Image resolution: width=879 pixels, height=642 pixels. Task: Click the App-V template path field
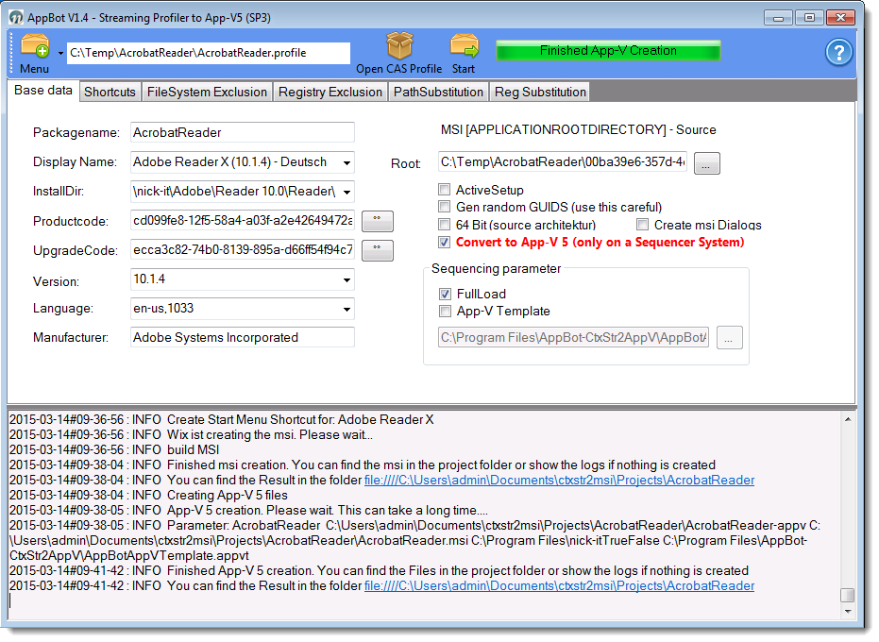pos(573,338)
